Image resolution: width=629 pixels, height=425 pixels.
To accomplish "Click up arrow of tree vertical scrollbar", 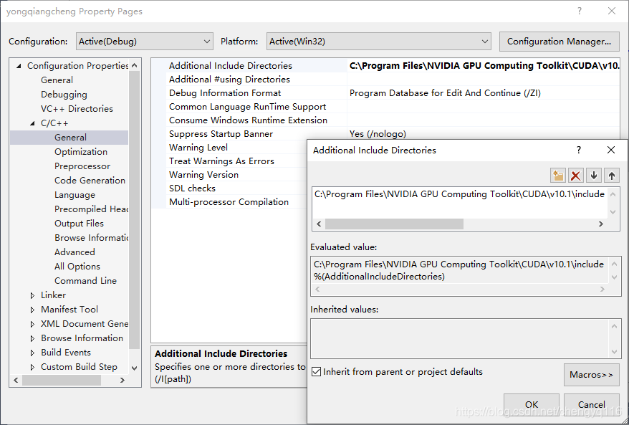I will click(x=135, y=65).
